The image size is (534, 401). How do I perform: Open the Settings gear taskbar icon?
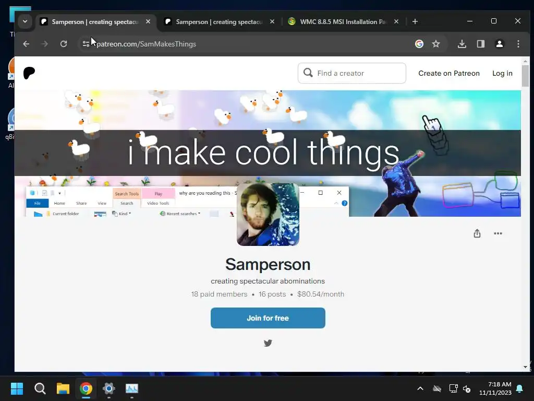(x=109, y=388)
